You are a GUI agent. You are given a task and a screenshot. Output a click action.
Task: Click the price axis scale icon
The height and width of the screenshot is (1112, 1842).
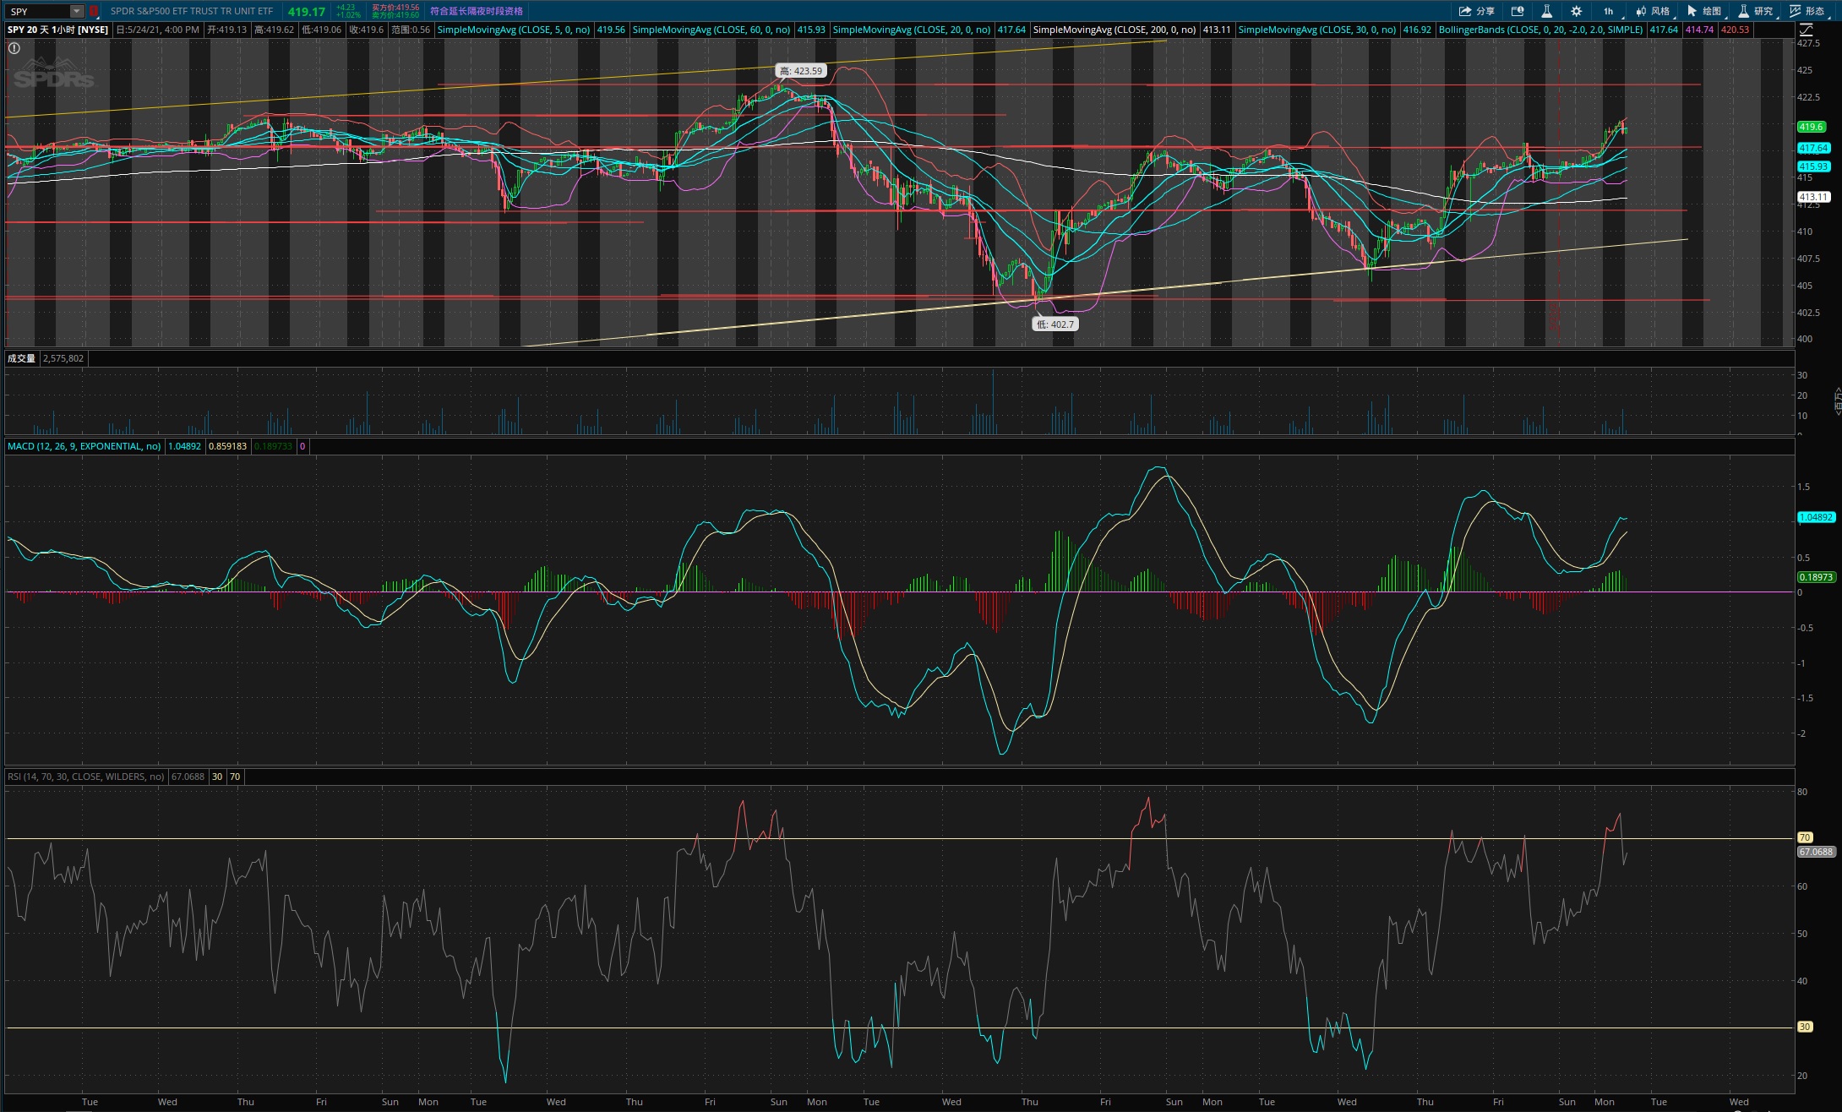(x=1807, y=30)
